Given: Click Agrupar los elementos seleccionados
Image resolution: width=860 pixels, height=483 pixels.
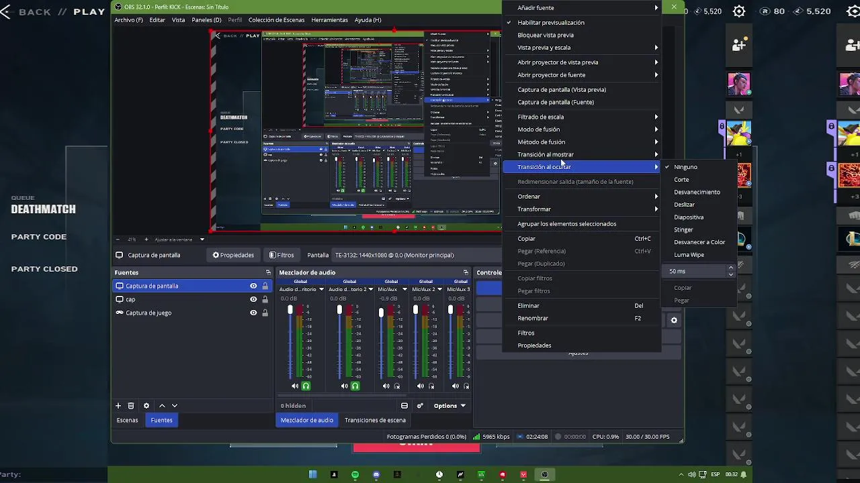Looking at the screenshot, I should (582, 224).
